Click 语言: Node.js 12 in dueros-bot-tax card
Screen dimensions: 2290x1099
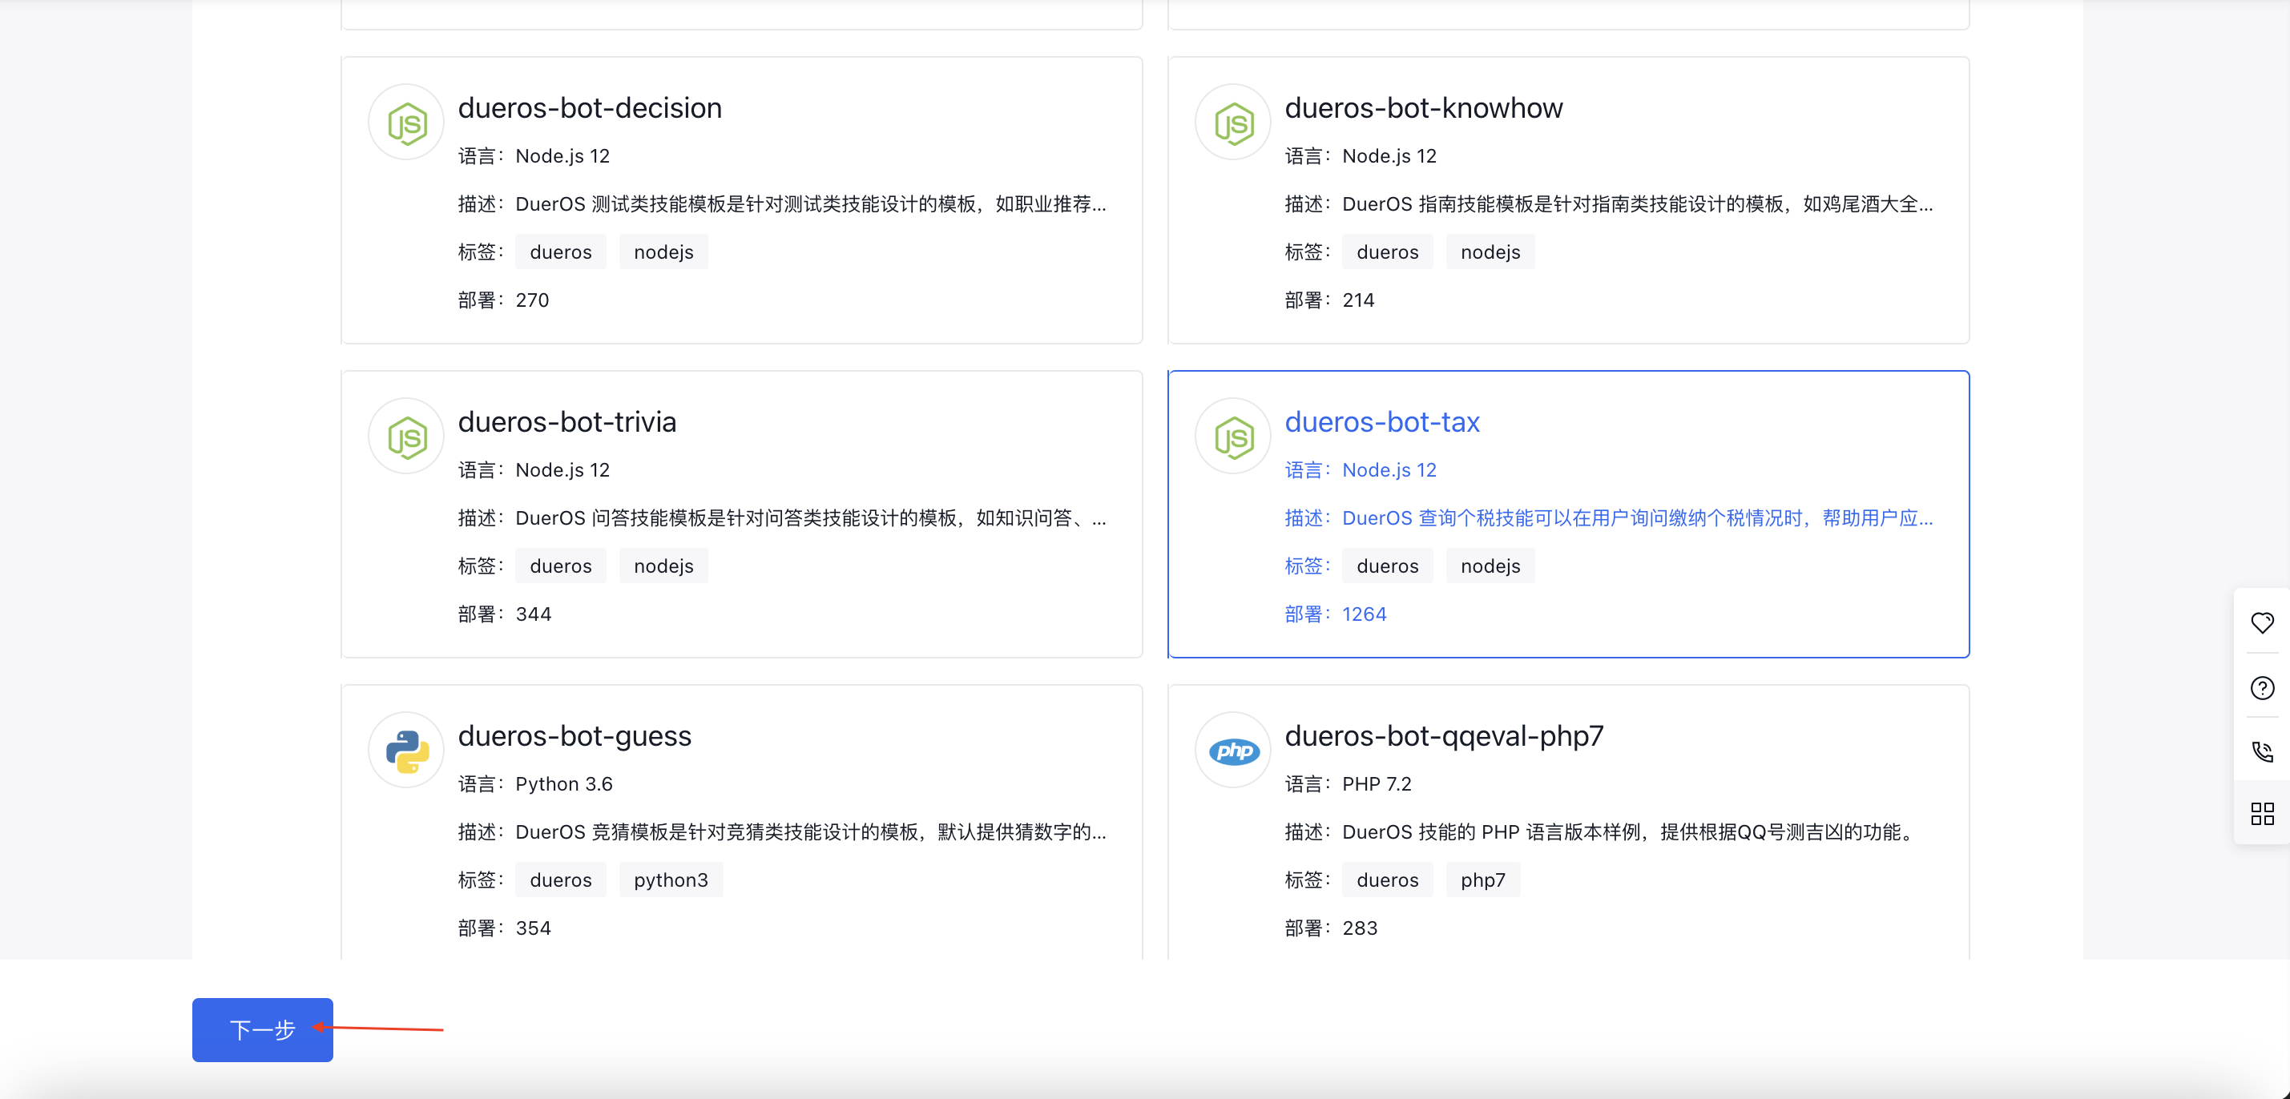point(1360,470)
